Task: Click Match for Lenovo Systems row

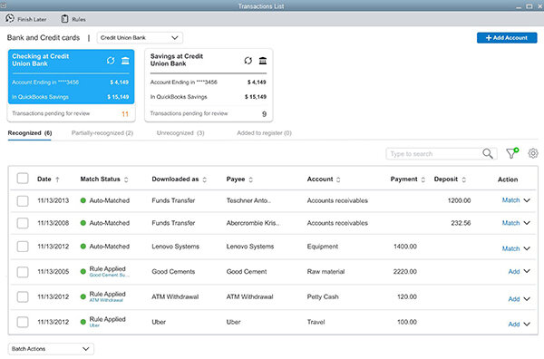Action: (510, 248)
